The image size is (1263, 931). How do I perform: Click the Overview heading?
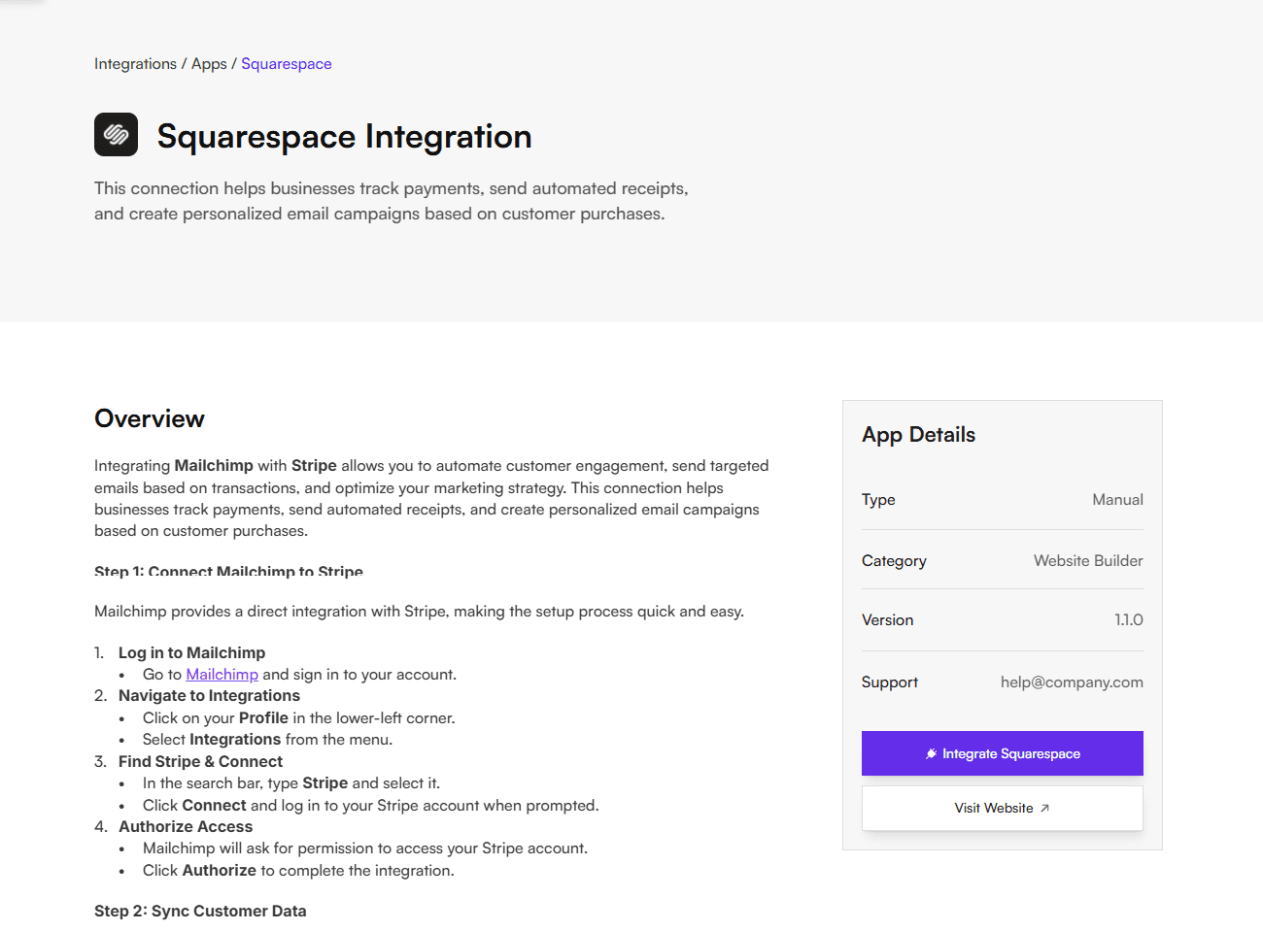pos(150,418)
